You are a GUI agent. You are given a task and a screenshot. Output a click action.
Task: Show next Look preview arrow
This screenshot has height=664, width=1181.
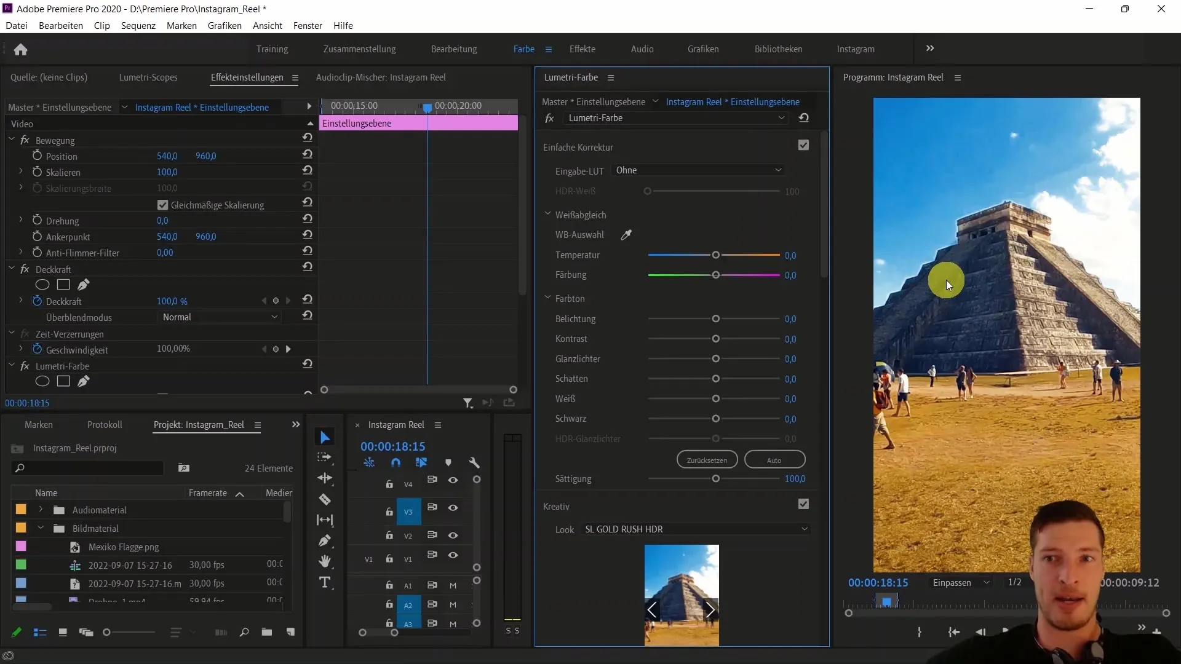point(710,610)
